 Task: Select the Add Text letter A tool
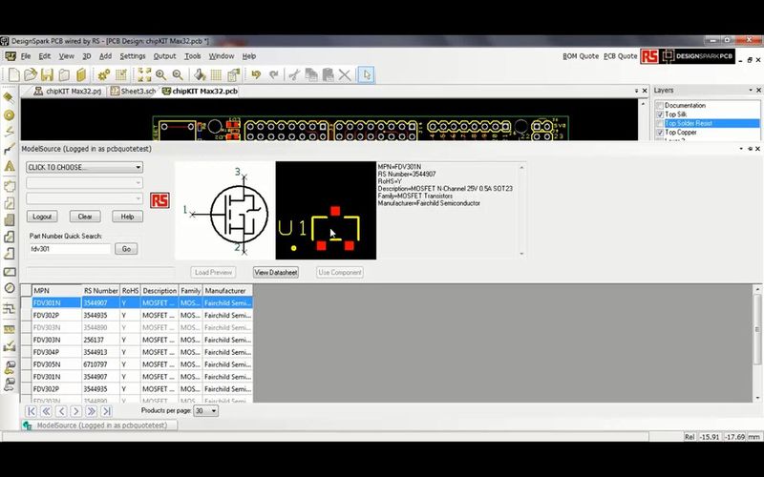click(x=9, y=166)
